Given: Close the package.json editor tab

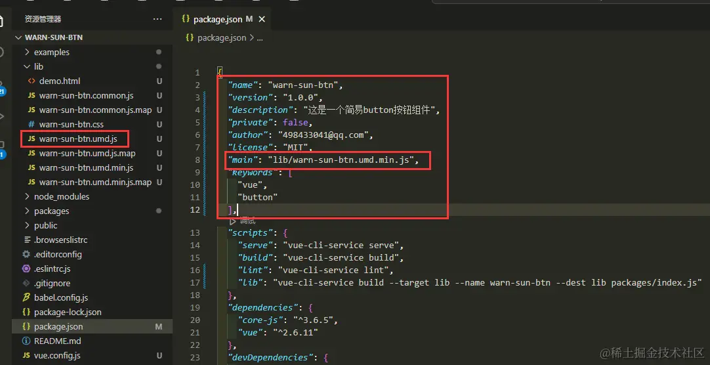Looking at the screenshot, I should 262,19.
